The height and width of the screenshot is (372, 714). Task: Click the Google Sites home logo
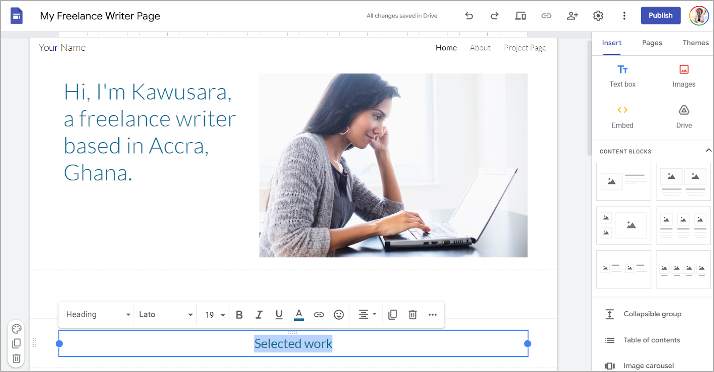(17, 16)
